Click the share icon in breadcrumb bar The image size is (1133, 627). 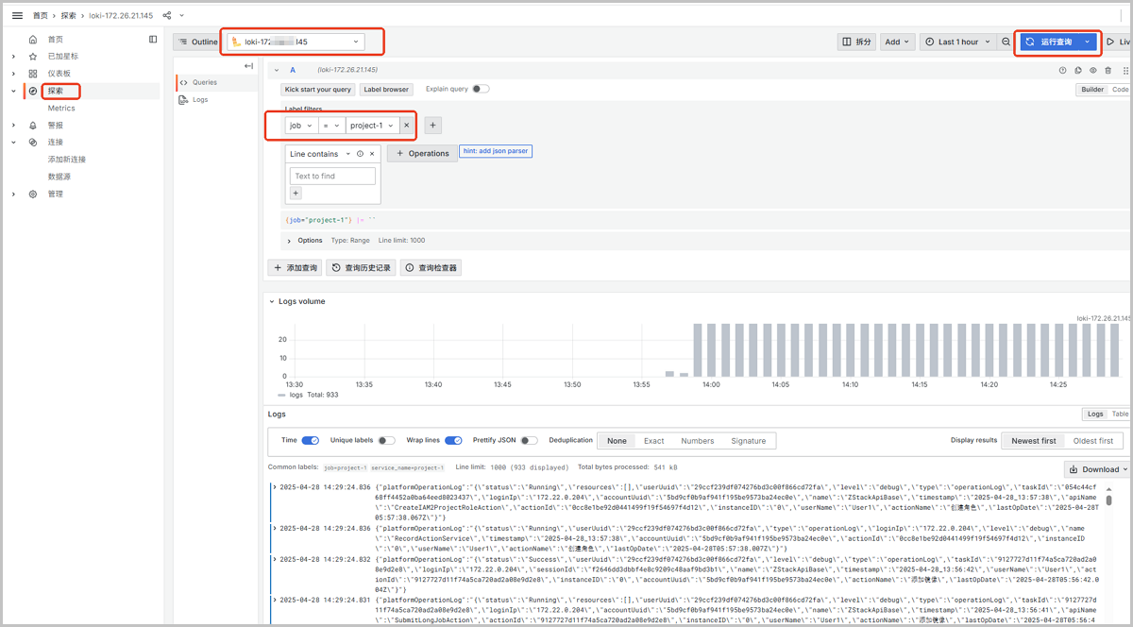pyautogui.click(x=167, y=16)
